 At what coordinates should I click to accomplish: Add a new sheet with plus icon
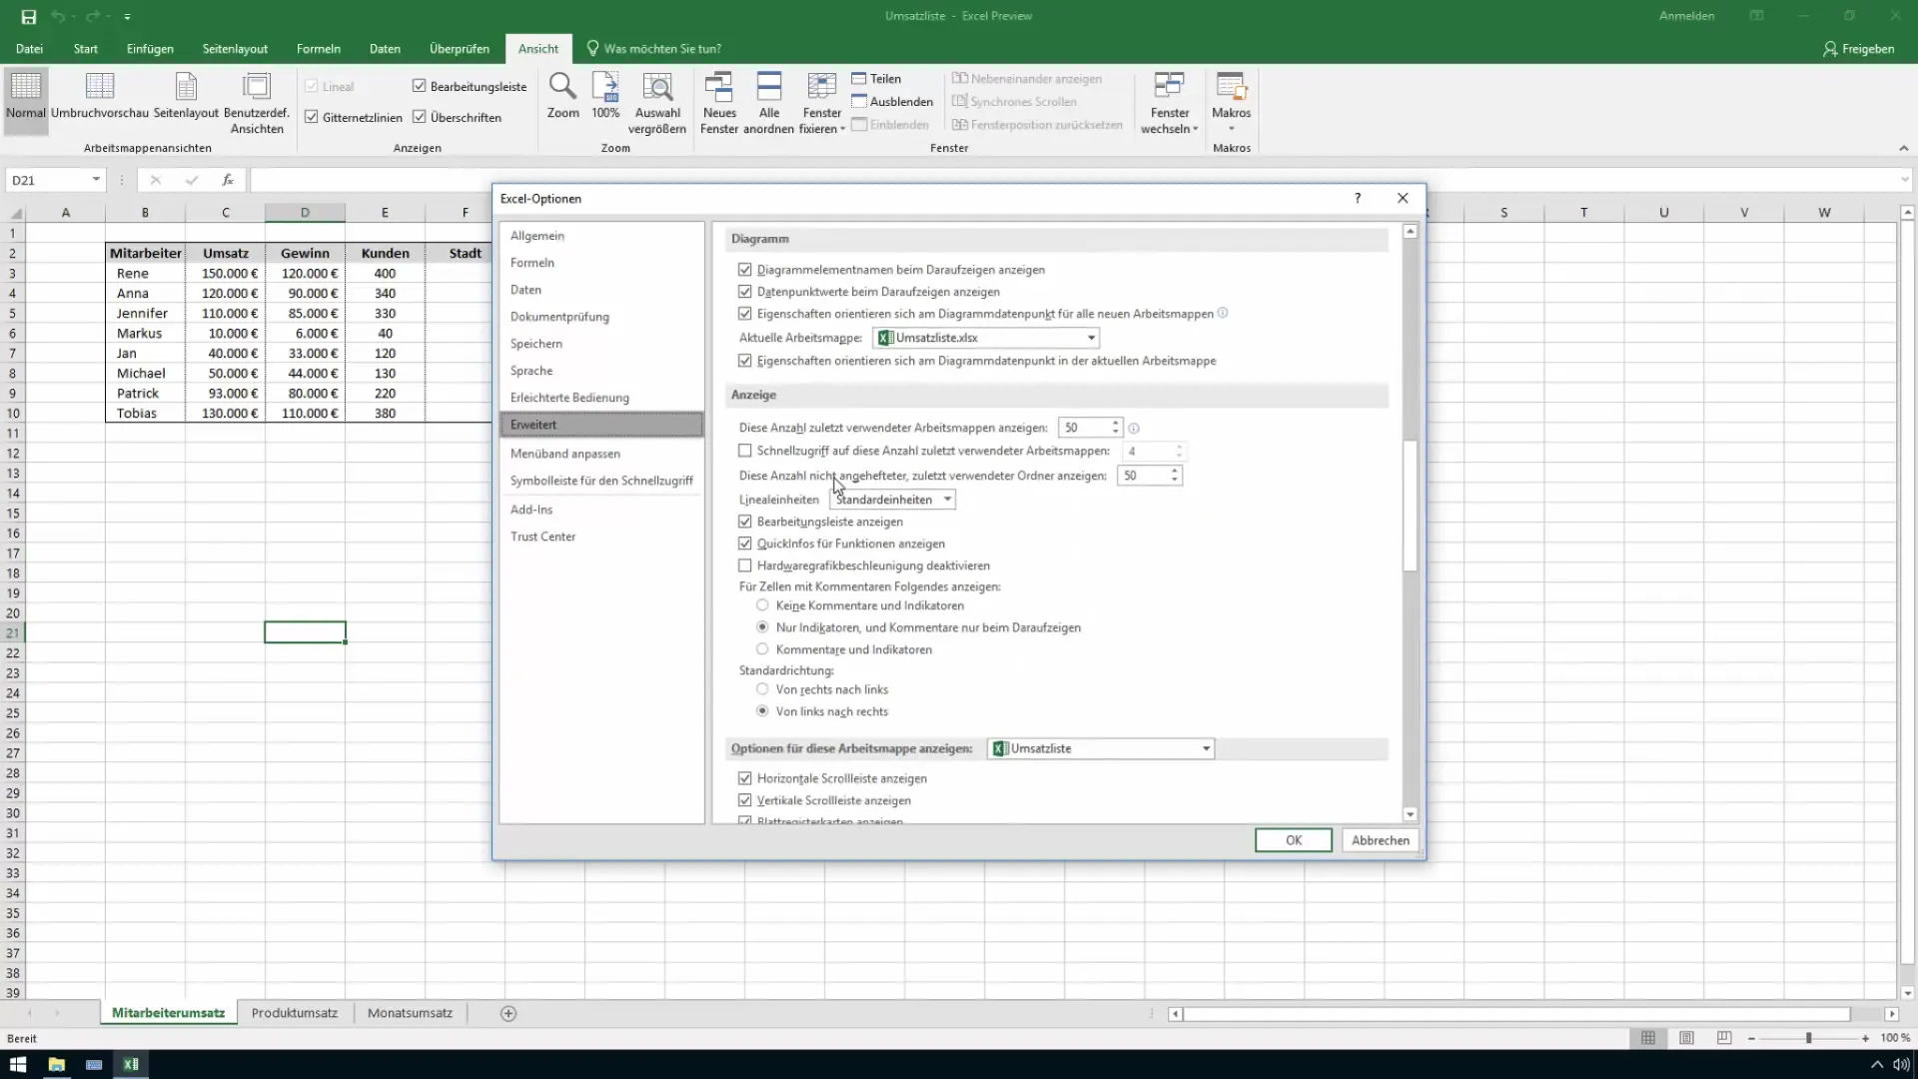click(x=508, y=1013)
